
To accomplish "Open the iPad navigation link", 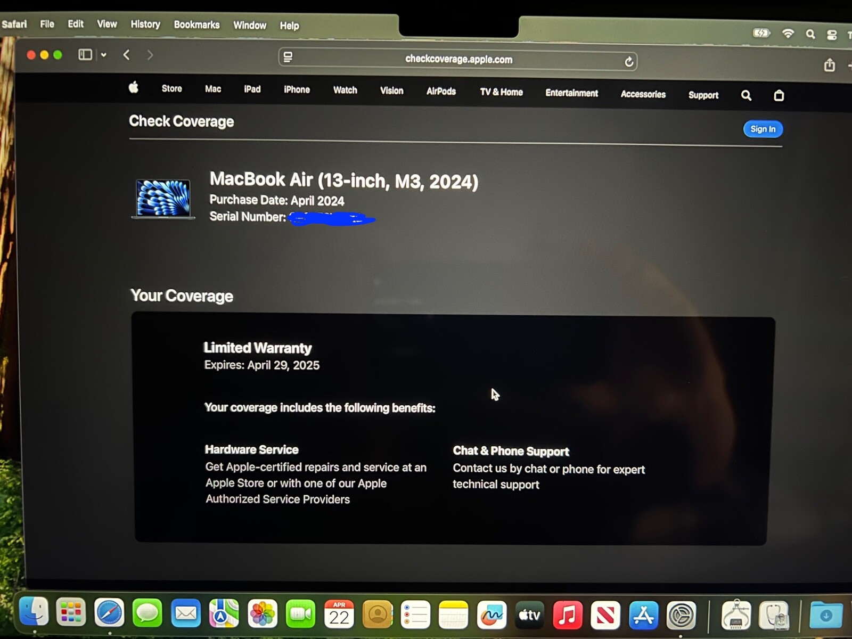I will click(252, 89).
